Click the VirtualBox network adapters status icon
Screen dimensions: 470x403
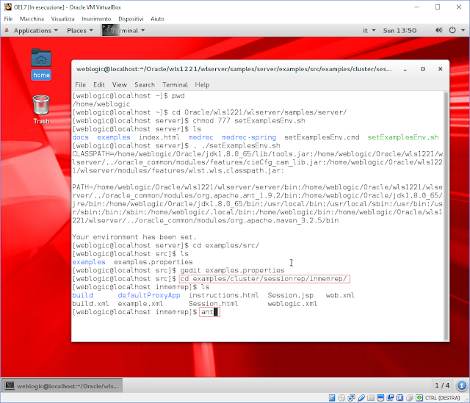(x=351, y=398)
